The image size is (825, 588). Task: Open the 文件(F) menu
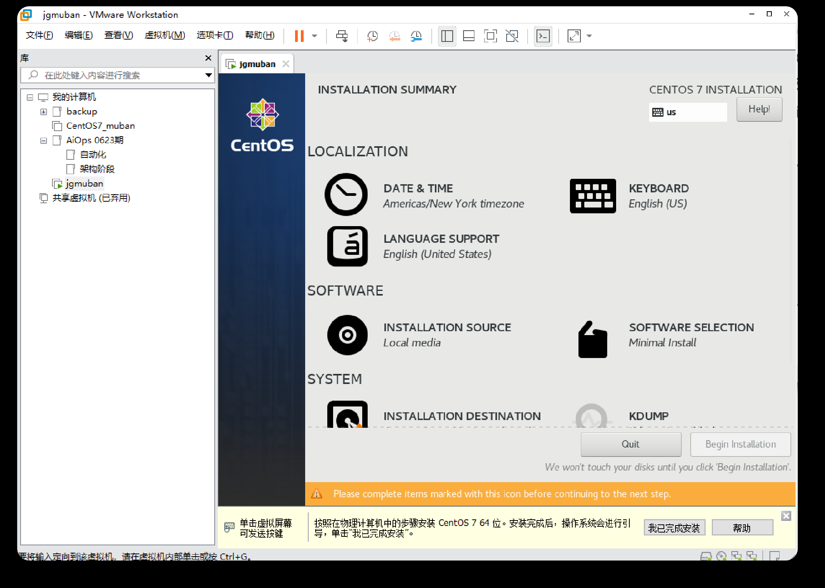click(x=39, y=35)
